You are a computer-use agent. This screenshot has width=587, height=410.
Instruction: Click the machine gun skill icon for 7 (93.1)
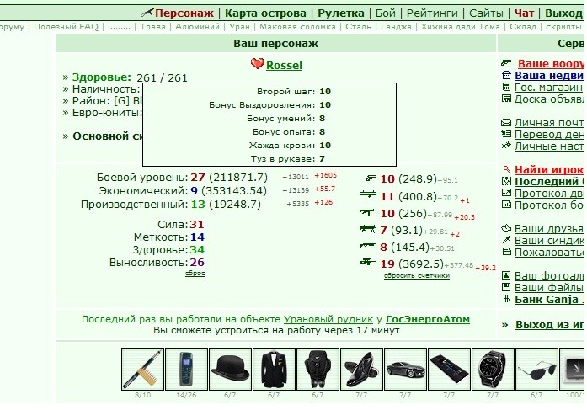pos(368,228)
